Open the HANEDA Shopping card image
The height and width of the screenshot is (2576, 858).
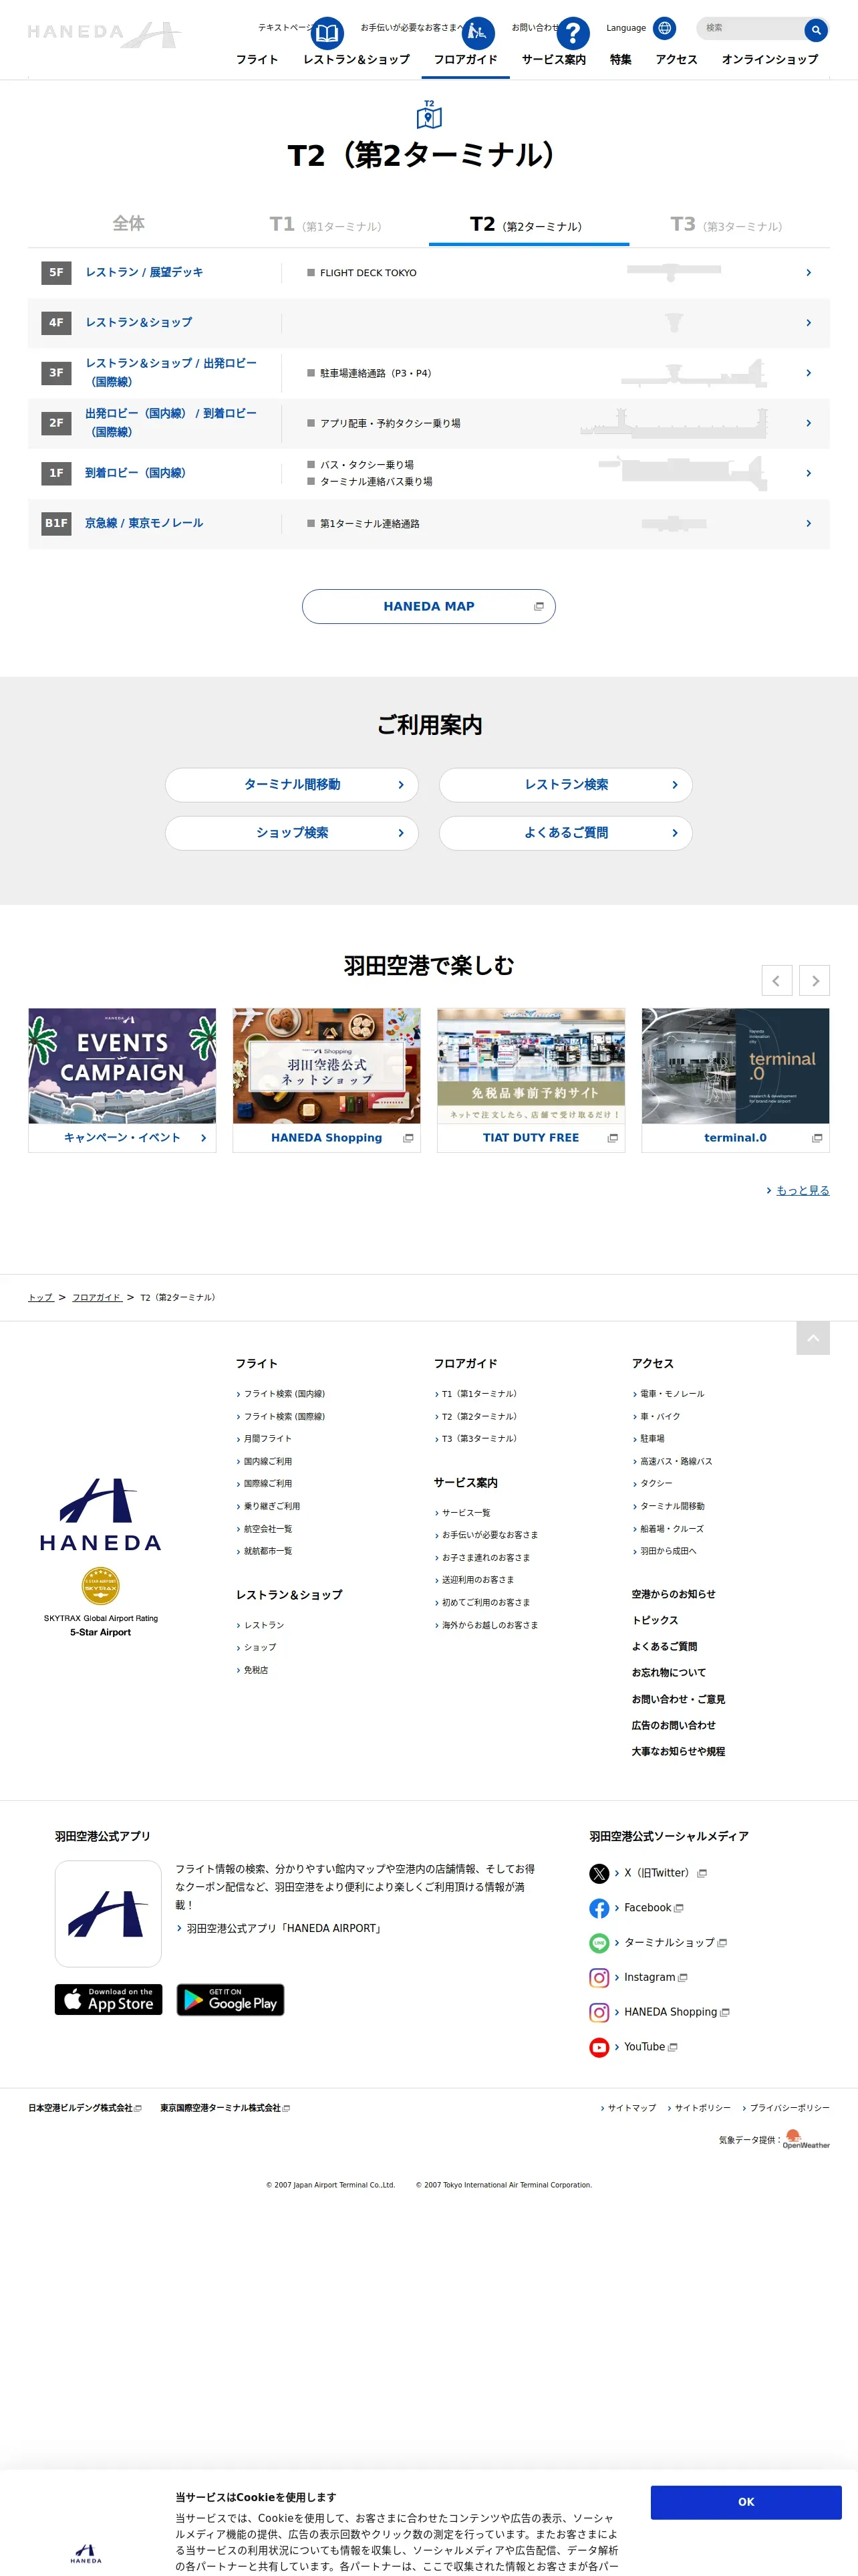pyautogui.click(x=327, y=1066)
